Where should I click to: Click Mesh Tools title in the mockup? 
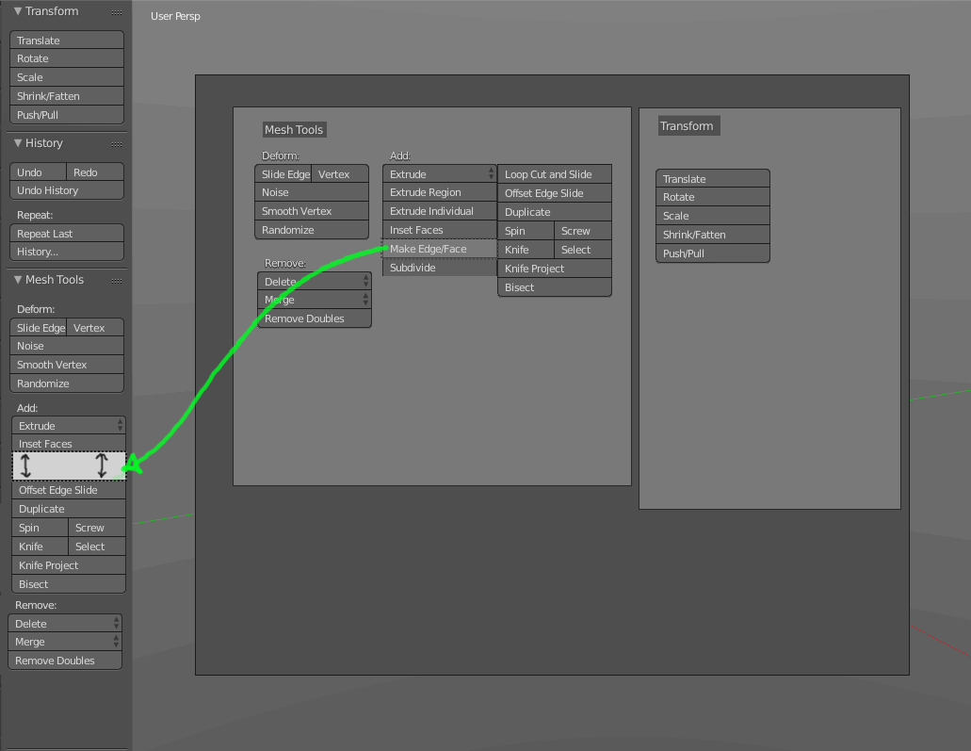(x=294, y=129)
